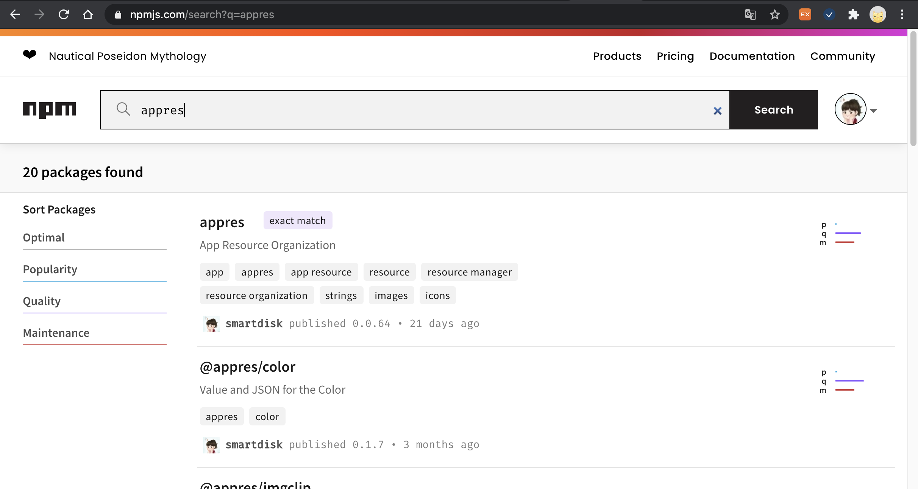Viewport: 918px width, 489px height.
Task: Click the npm logo
Action: coord(49,110)
